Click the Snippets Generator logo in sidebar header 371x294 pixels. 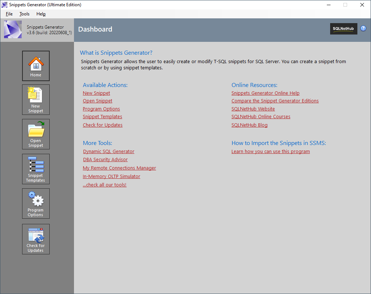click(x=13, y=29)
